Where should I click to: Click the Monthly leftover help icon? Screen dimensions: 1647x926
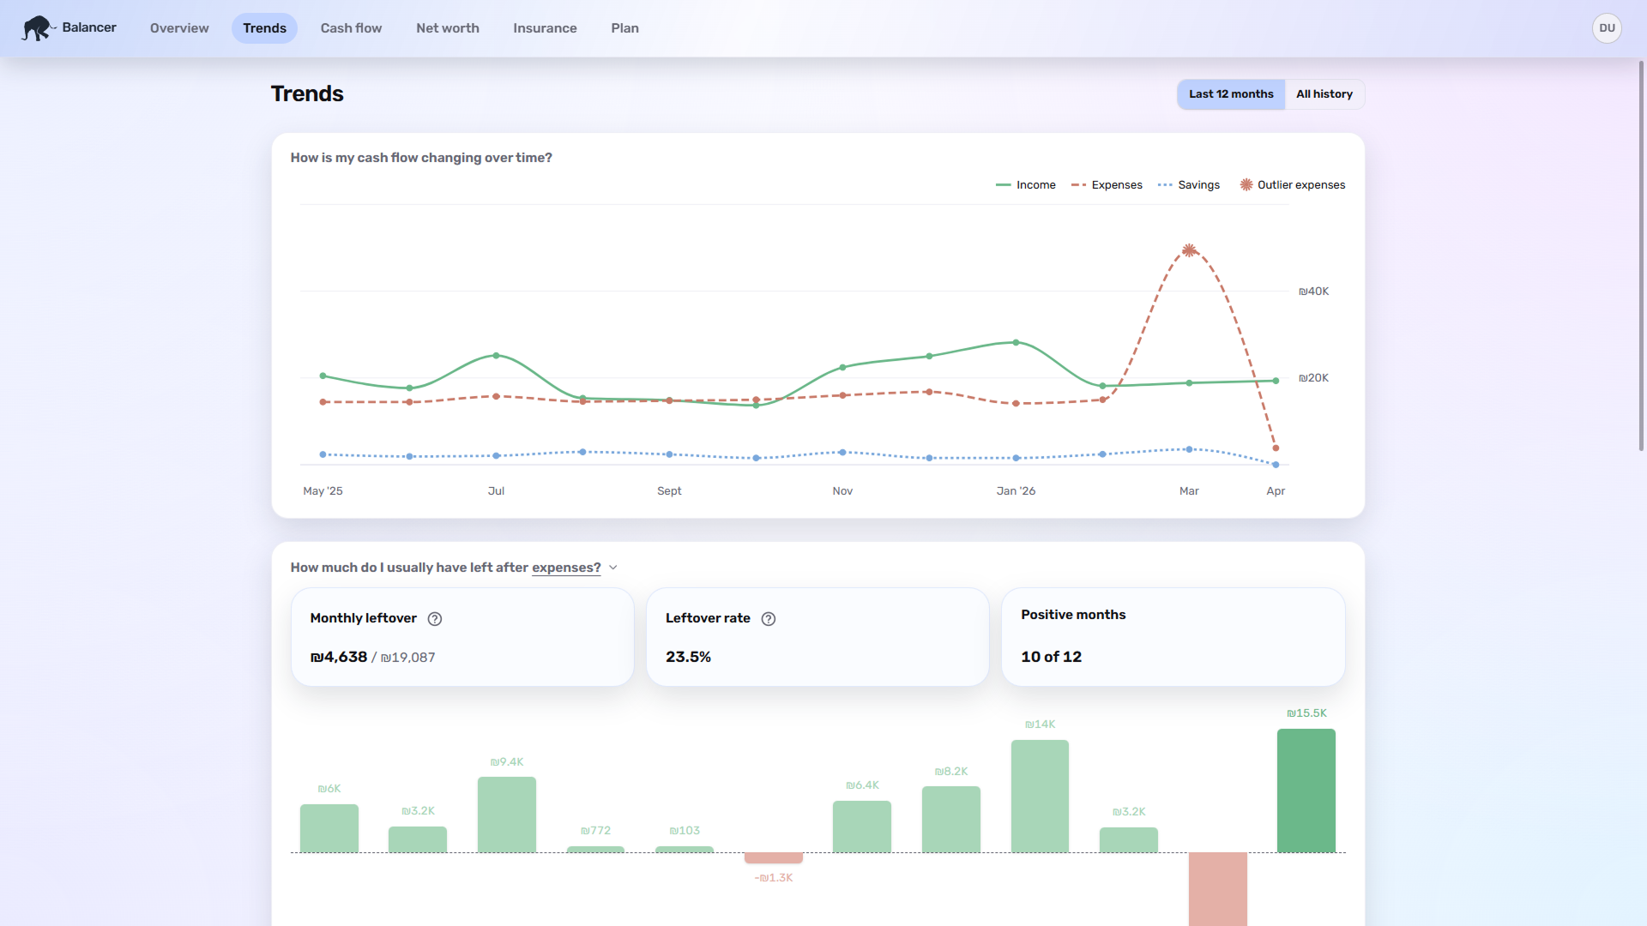coord(435,619)
